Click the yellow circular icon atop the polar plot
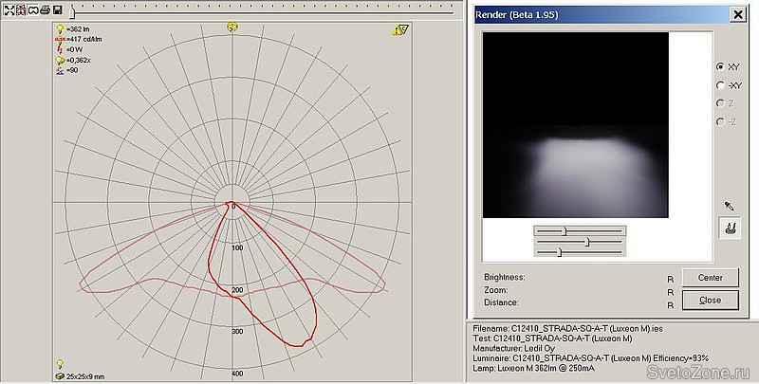This screenshot has height=384, width=759. tap(232, 27)
